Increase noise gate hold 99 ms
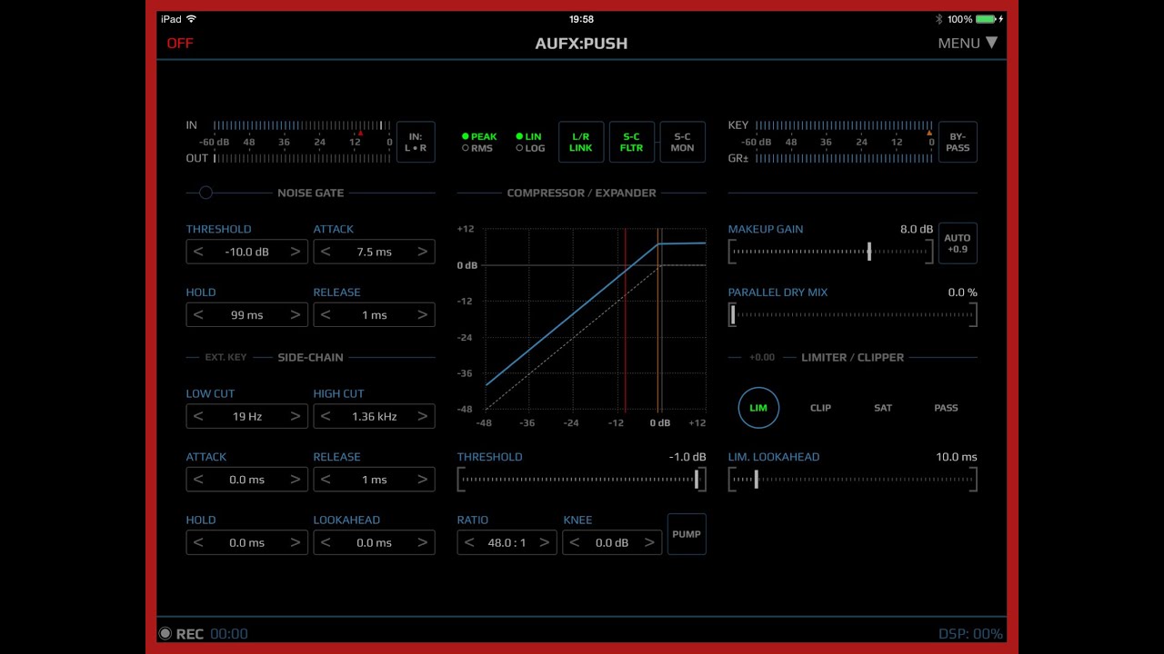The image size is (1164, 654). pos(296,315)
